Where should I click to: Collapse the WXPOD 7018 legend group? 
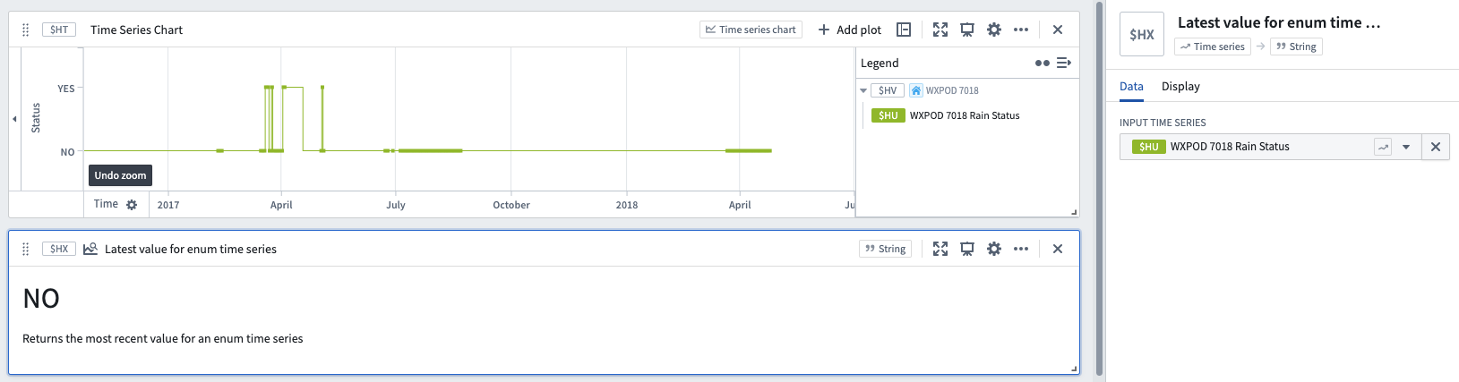[x=863, y=90]
